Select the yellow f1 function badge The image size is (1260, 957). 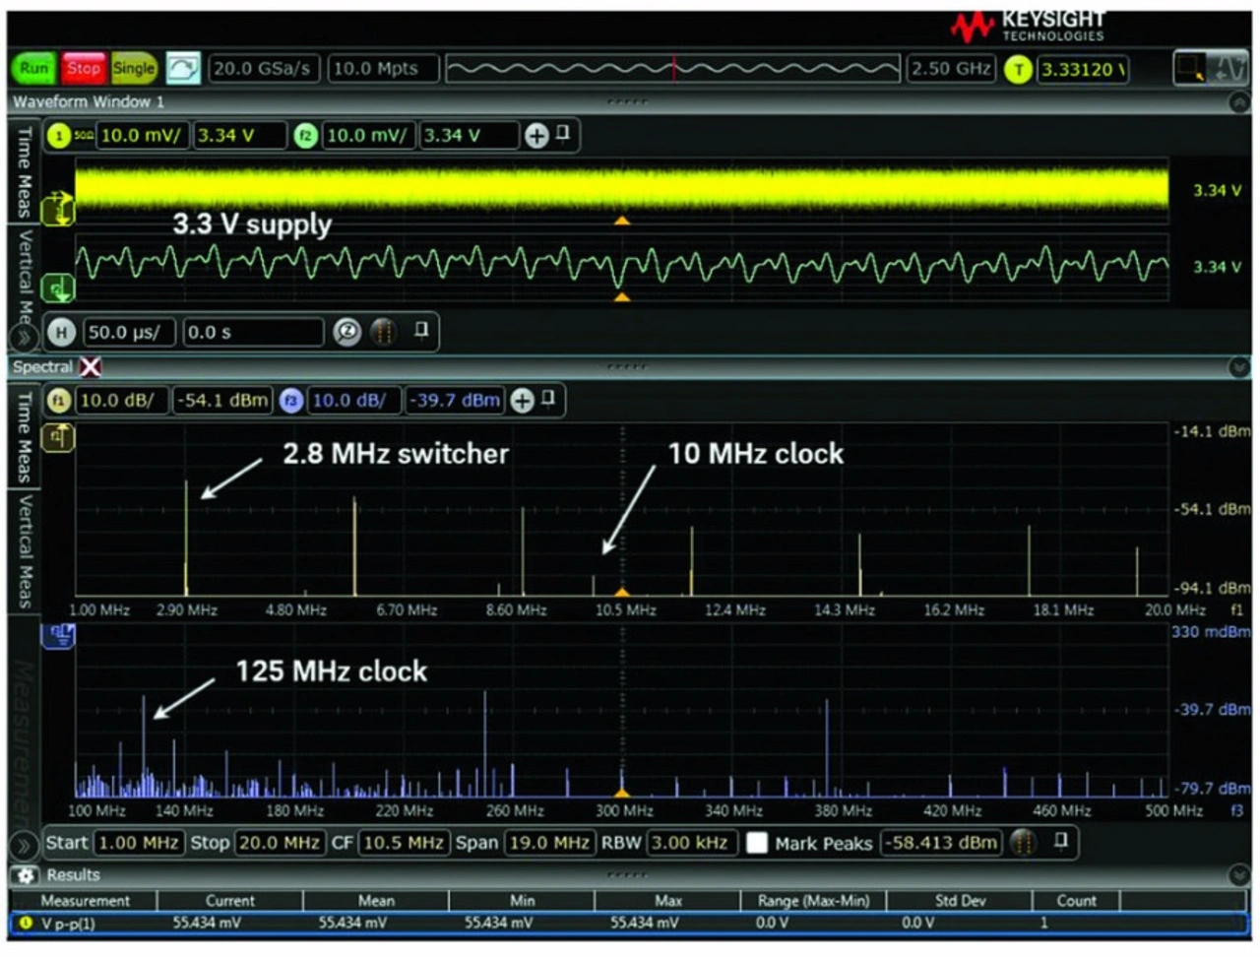[59, 401]
